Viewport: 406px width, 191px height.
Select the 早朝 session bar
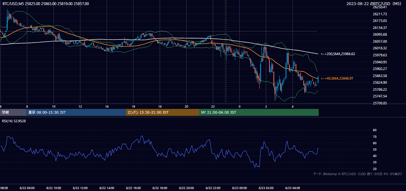click(x=13, y=112)
